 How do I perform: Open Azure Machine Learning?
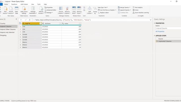[141, 12]
